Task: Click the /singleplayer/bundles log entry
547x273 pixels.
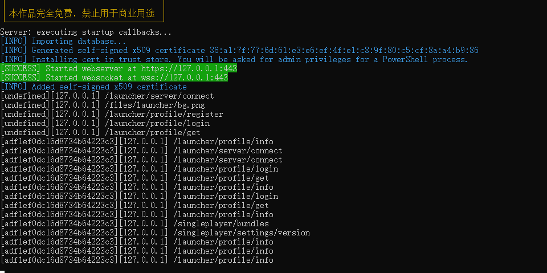Action: [134, 223]
